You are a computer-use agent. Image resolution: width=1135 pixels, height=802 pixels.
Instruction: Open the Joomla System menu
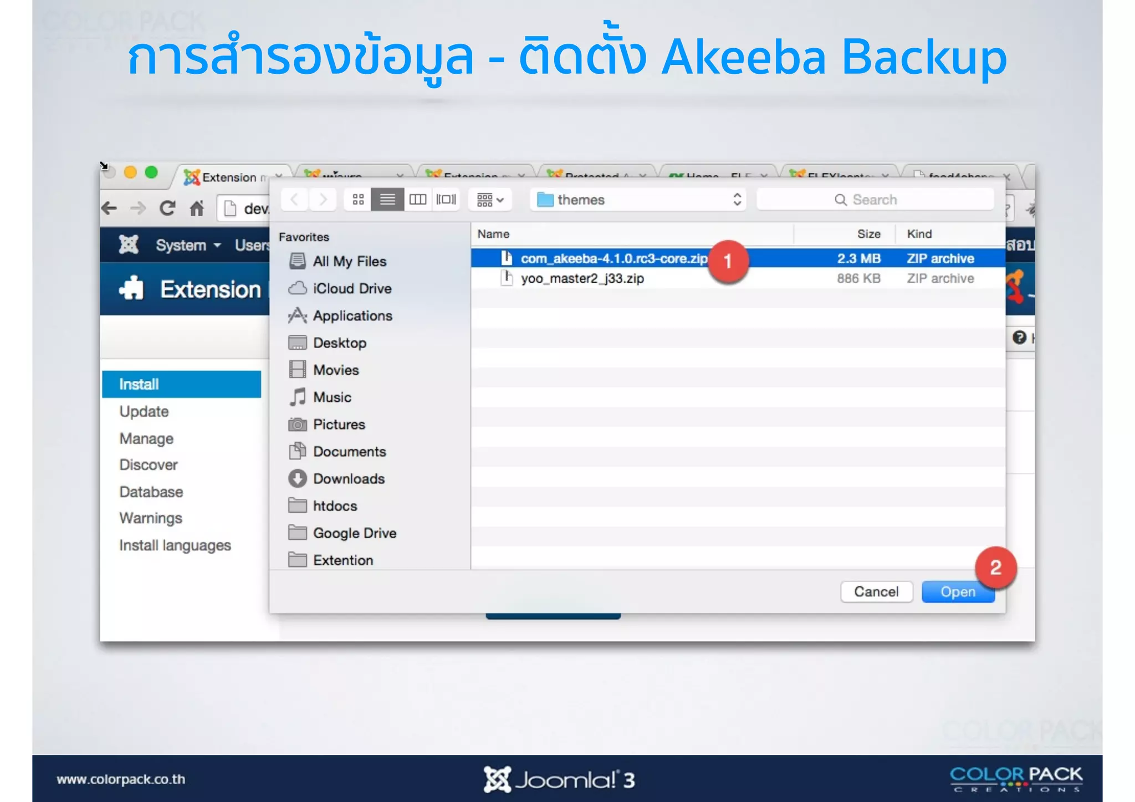coord(188,245)
